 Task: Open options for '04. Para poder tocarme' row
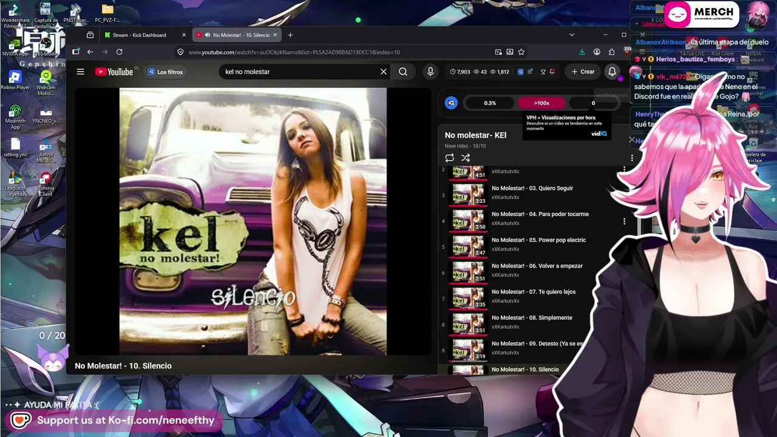[624, 222]
